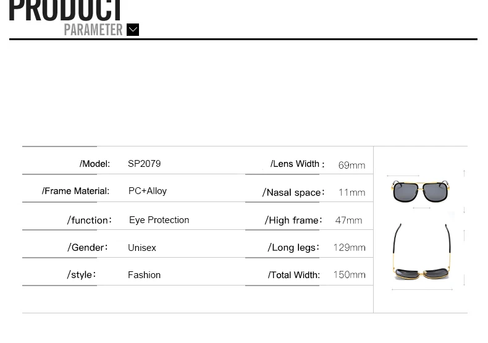The width and height of the screenshot is (488, 343).
Task: Click the Unisex gender value
Action: 142,248
